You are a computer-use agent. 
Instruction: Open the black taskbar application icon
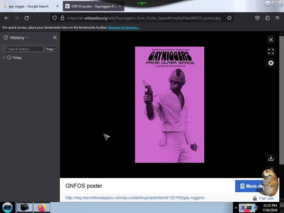tap(24, 207)
